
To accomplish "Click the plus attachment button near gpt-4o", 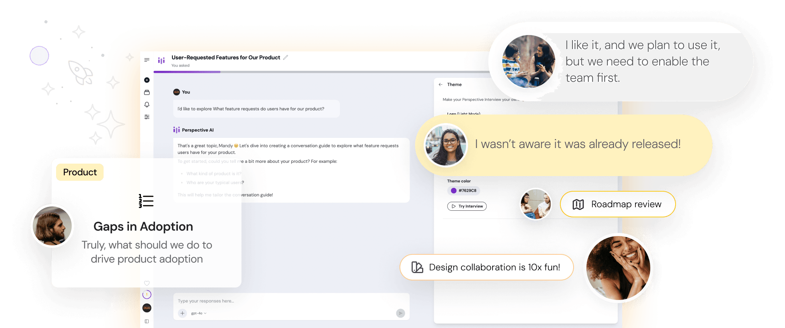I will click(182, 313).
